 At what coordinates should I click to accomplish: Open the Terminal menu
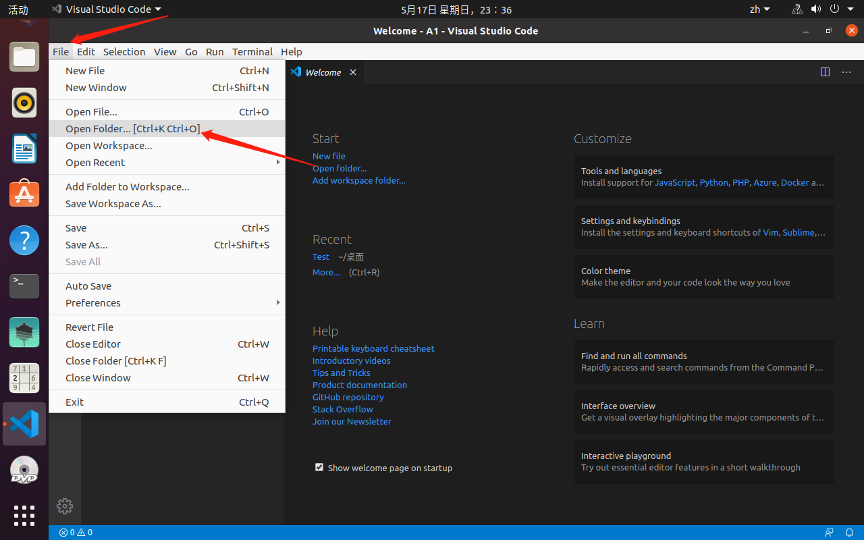pyautogui.click(x=252, y=52)
